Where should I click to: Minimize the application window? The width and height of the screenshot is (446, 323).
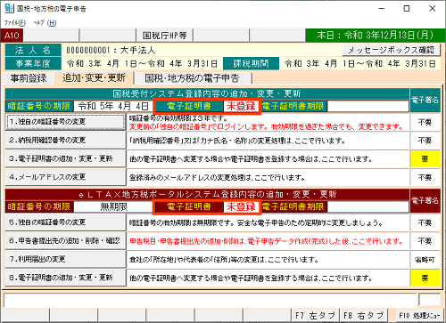(x=382, y=9)
